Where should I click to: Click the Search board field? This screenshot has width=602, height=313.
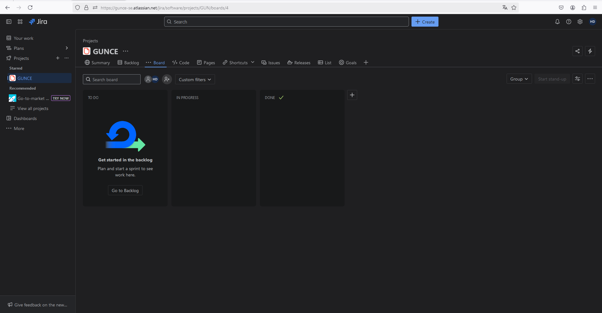[x=112, y=79]
